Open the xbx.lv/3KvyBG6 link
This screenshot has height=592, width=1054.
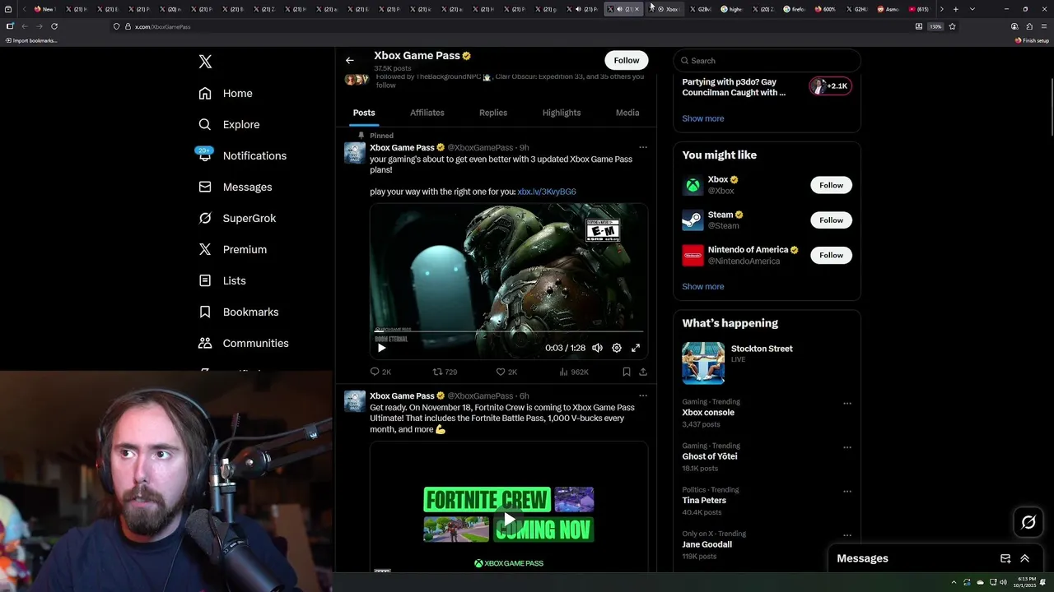(x=547, y=192)
